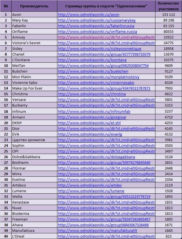Image resolution: width=182 pixels, height=239 pixels.
Task: Open the monplatinotzivy group link
Action: tap(99, 77)
